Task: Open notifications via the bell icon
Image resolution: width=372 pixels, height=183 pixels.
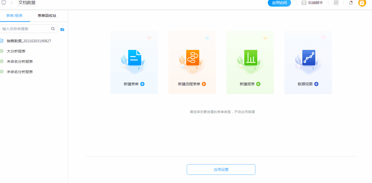Action: [351, 3]
